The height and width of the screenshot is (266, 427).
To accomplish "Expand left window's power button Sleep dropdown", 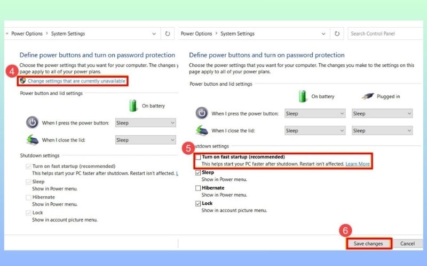I will 145,123.
